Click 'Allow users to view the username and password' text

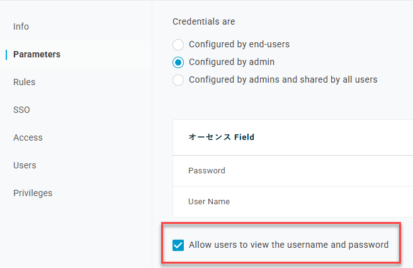point(288,245)
